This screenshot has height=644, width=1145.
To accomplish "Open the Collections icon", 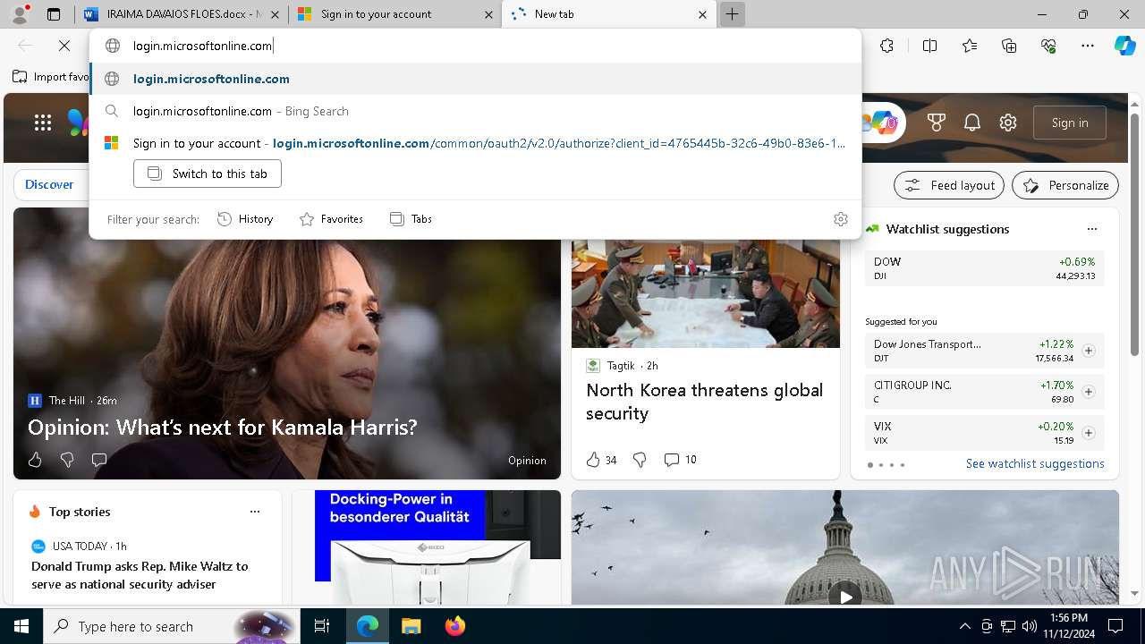I will [1009, 46].
